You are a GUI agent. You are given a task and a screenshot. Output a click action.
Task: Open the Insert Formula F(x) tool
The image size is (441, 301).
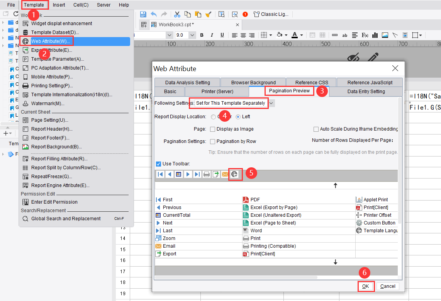coord(365,35)
